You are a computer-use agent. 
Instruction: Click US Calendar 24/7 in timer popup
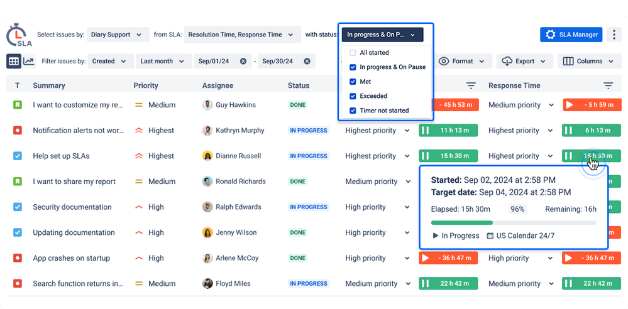(521, 236)
